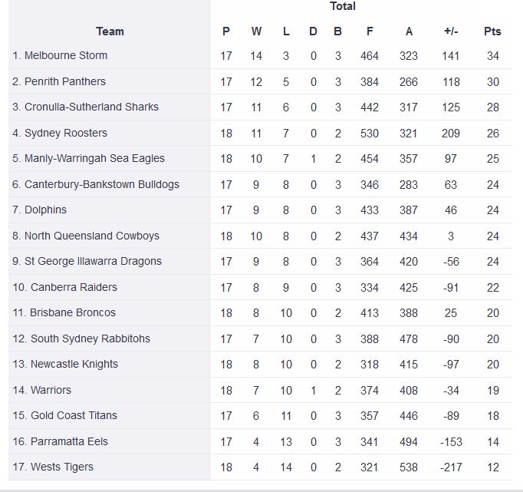Click Sydney Roosters 209 differential value
Image resolution: width=523 pixels, height=492 pixels.
pyautogui.click(x=451, y=134)
